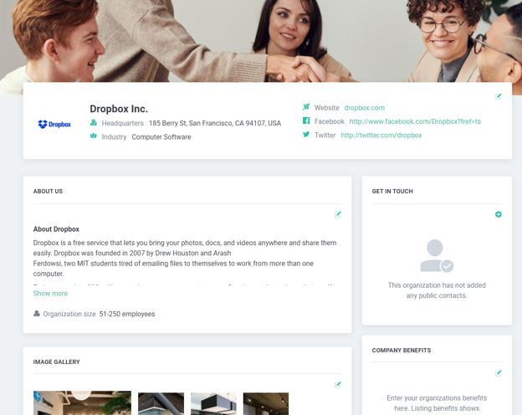Edit the About Us section
Screen dimensions: 522x415
pos(338,214)
